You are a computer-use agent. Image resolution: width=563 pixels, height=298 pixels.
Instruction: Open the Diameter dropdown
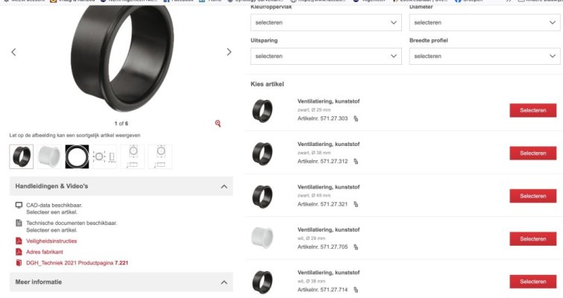[485, 23]
